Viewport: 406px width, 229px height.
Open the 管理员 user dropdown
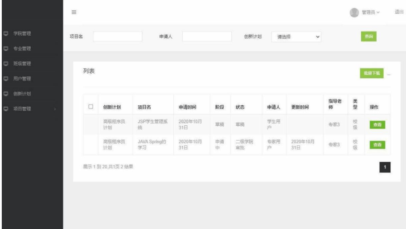point(370,12)
